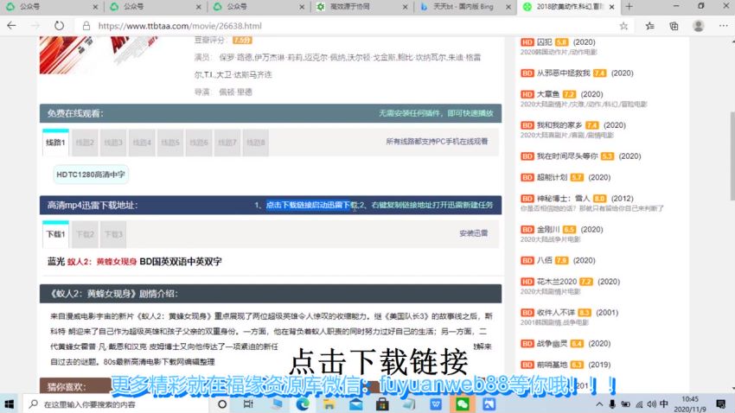Open Task View on the taskbar
The image size is (735, 413).
tap(248, 404)
